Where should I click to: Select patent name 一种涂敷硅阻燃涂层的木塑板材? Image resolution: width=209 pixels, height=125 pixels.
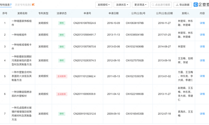[22, 94]
